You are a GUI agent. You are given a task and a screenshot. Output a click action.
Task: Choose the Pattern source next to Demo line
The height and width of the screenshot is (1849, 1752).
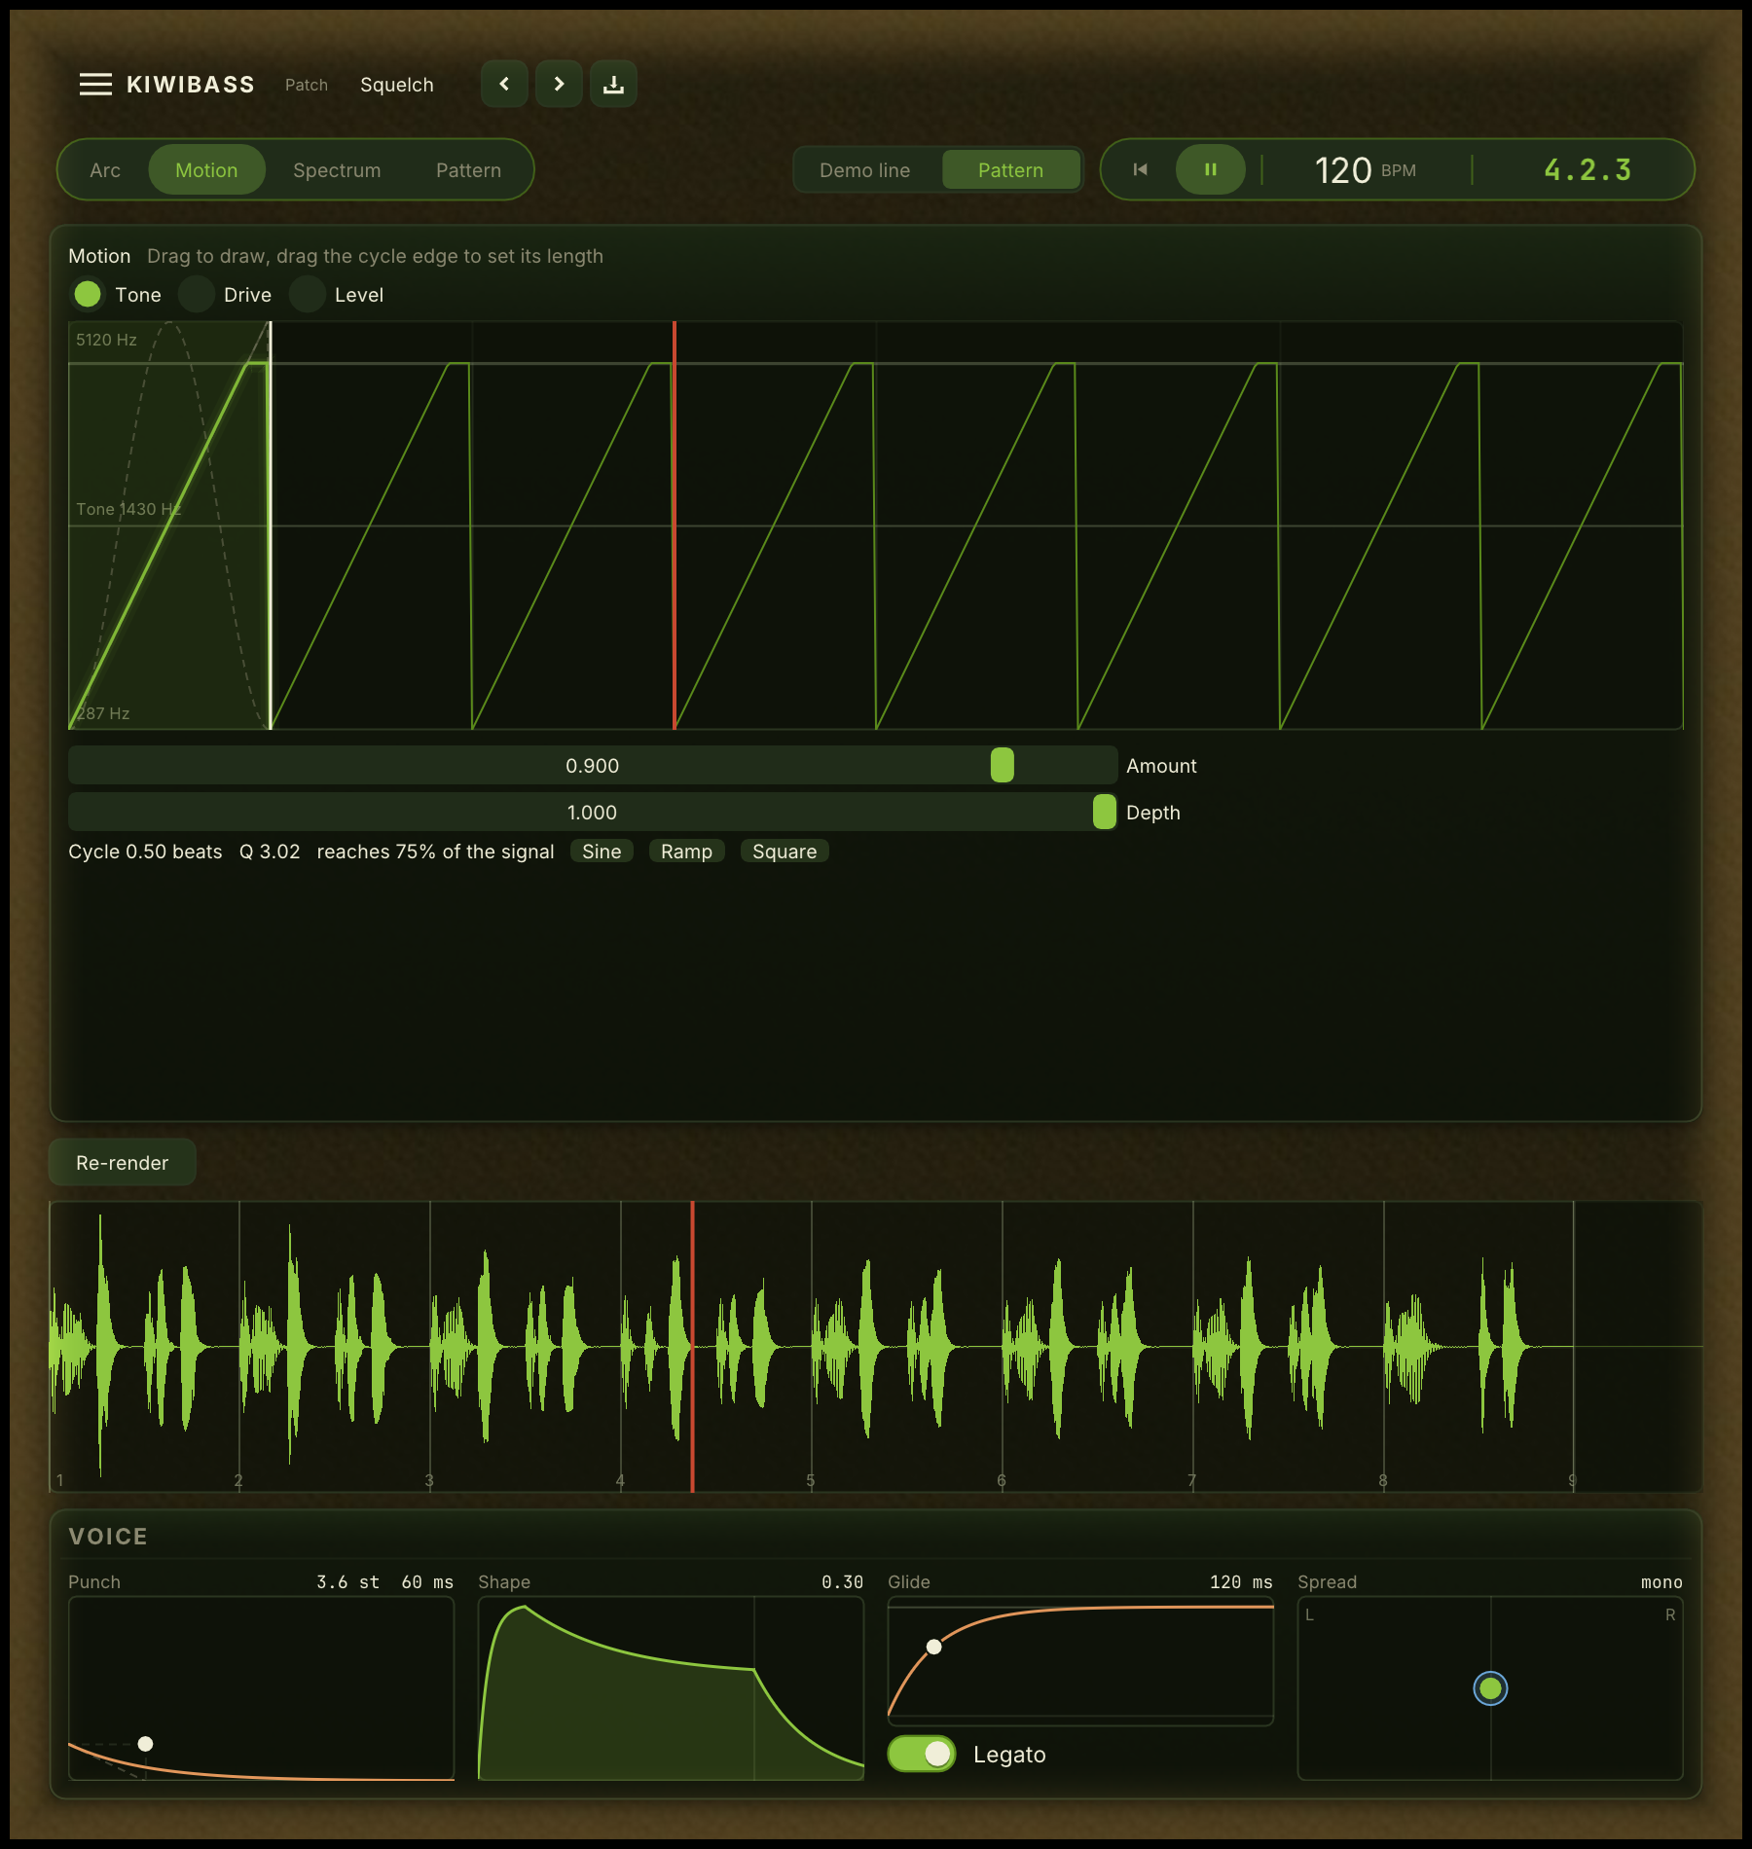(x=1010, y=170)
